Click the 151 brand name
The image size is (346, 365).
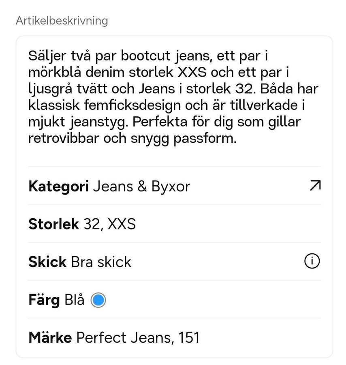pyautogui.click(x=188, y=337)
